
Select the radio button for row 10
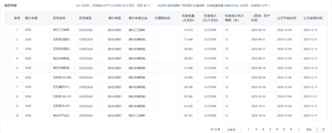click(8, 116)
